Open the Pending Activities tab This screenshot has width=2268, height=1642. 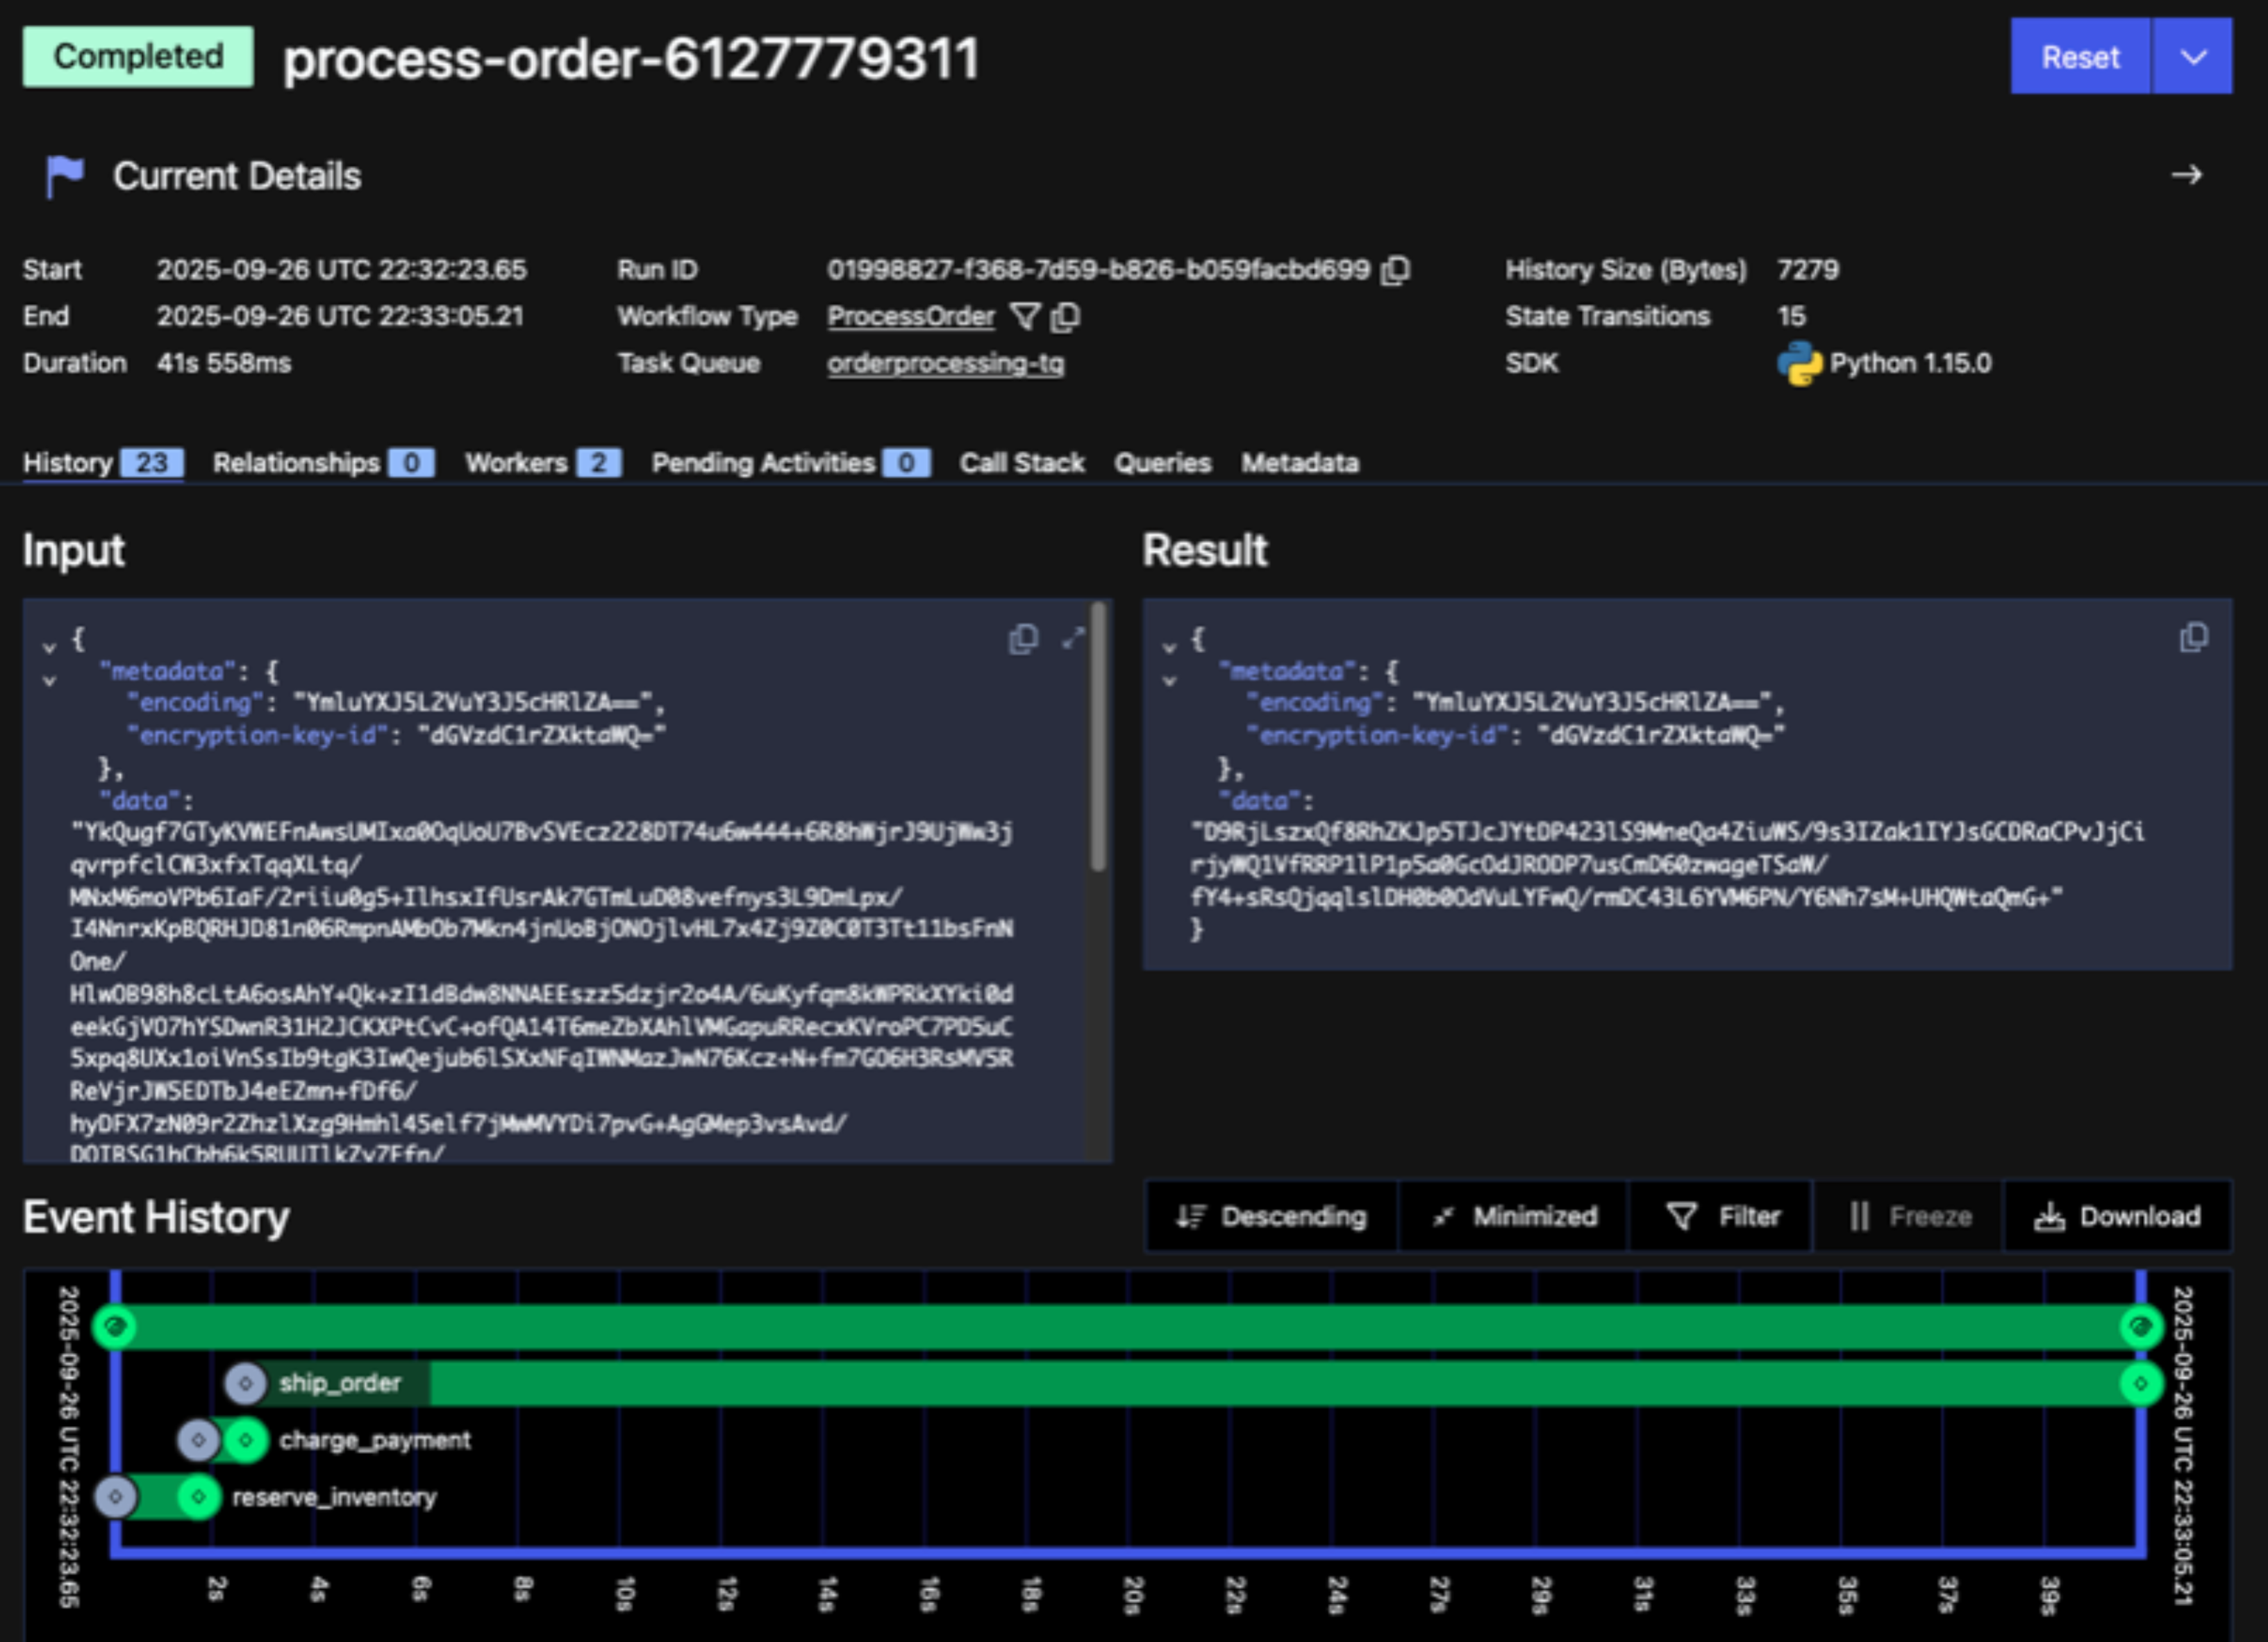click(x=765, y=463)
